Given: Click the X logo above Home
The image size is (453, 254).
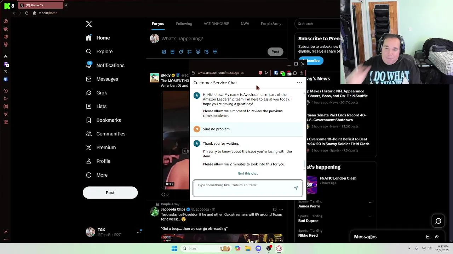Looking at the screenshot, I should (89, 24).
